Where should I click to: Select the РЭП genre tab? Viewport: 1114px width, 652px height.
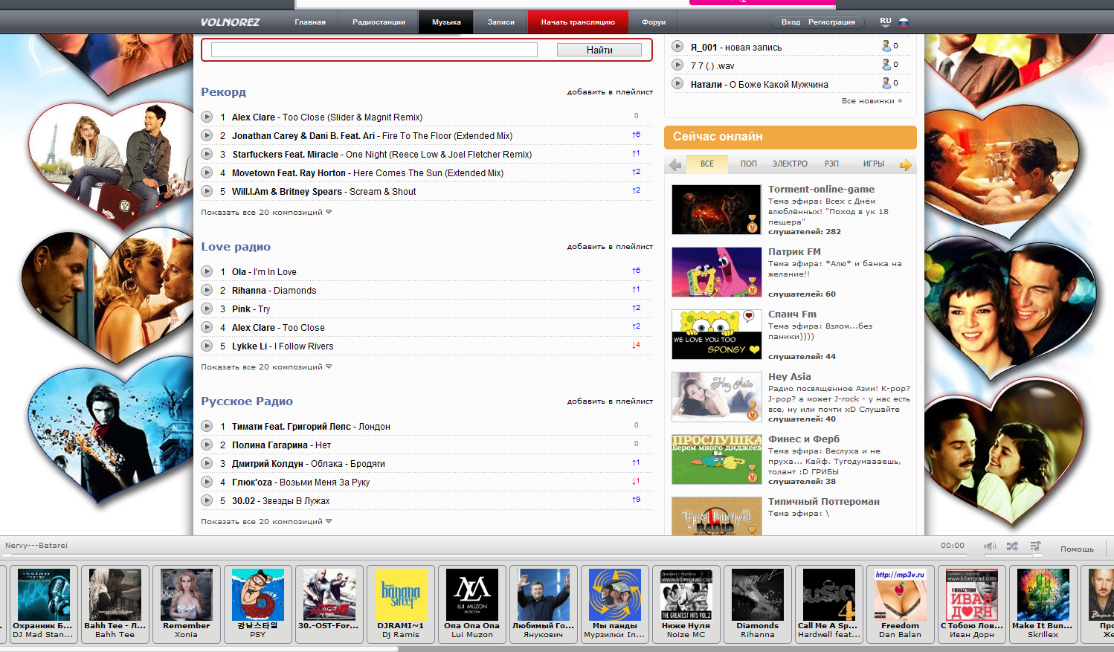click(x=831, y=164)
